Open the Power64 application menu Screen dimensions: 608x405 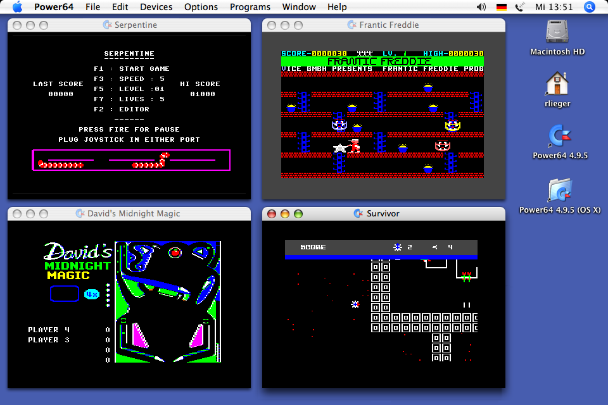click(x=53, y=7)
